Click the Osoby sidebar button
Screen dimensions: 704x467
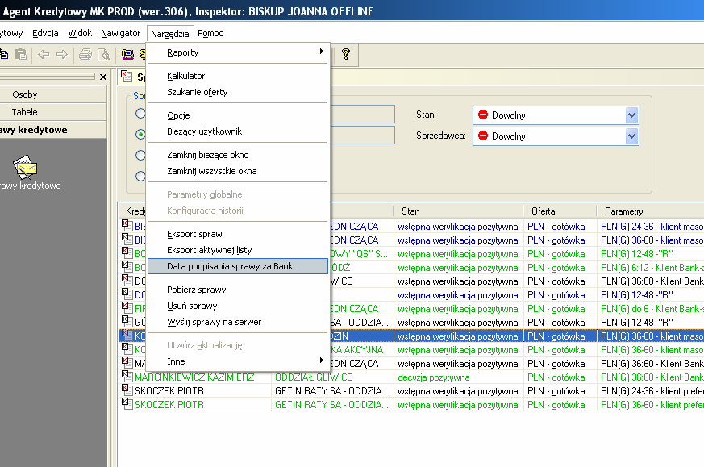pyautogui.click(x=53, y=94)
